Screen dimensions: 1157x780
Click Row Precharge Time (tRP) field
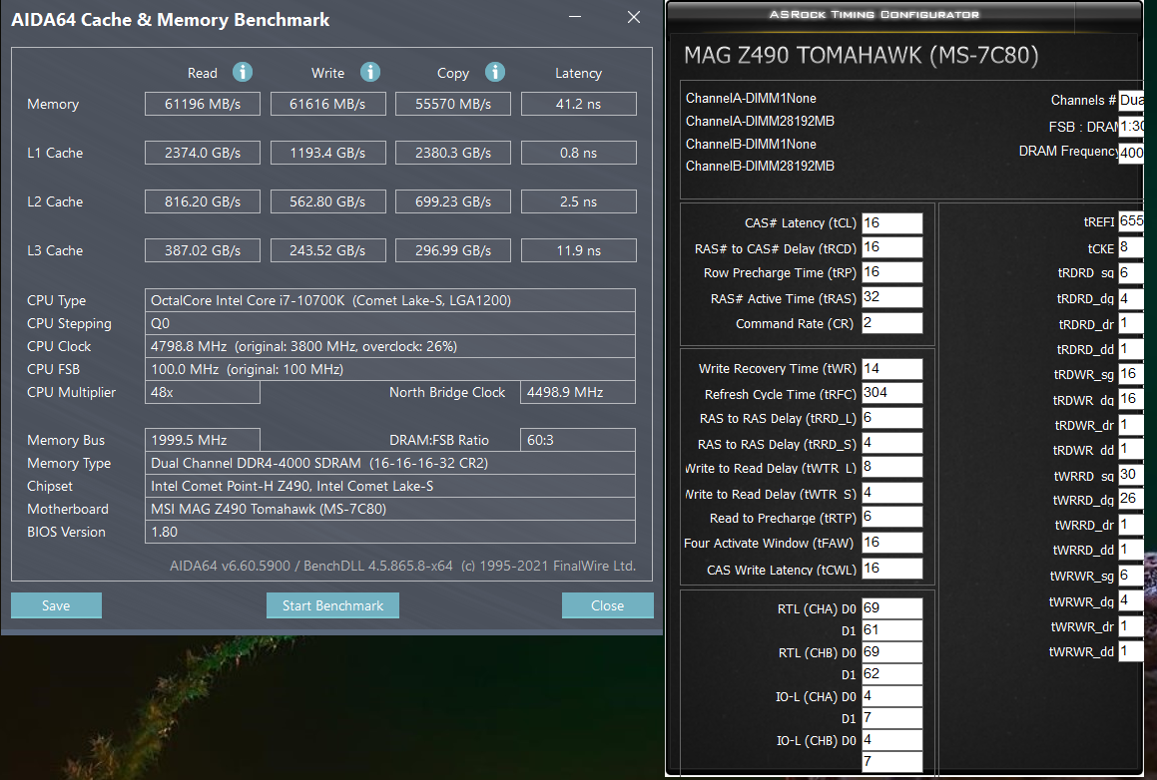point(892,272)
